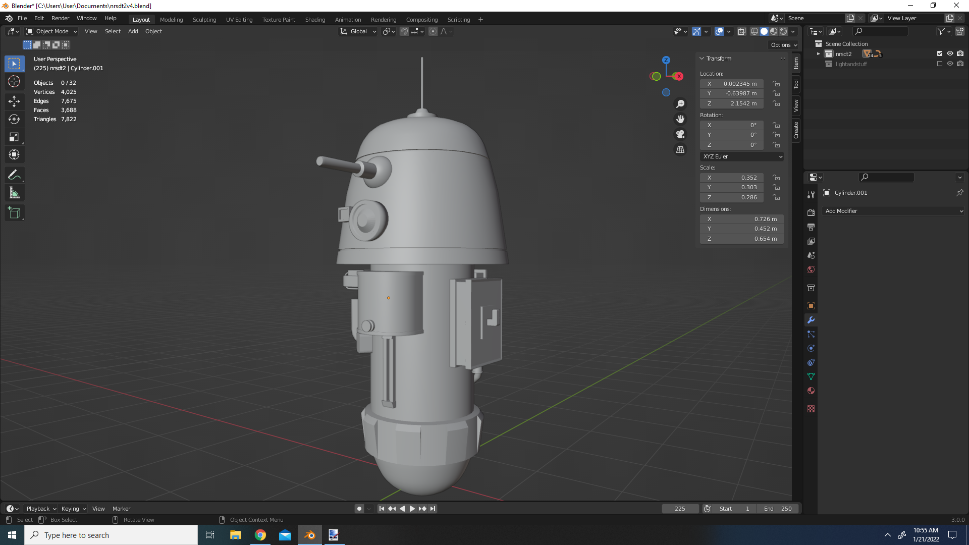Viewport: 969px width, 545px height.
Task: Select the Transform tool
Action: coord(14,154)
